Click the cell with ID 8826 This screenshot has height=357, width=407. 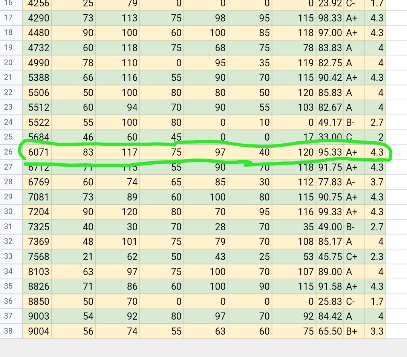[x=39, y=287]
